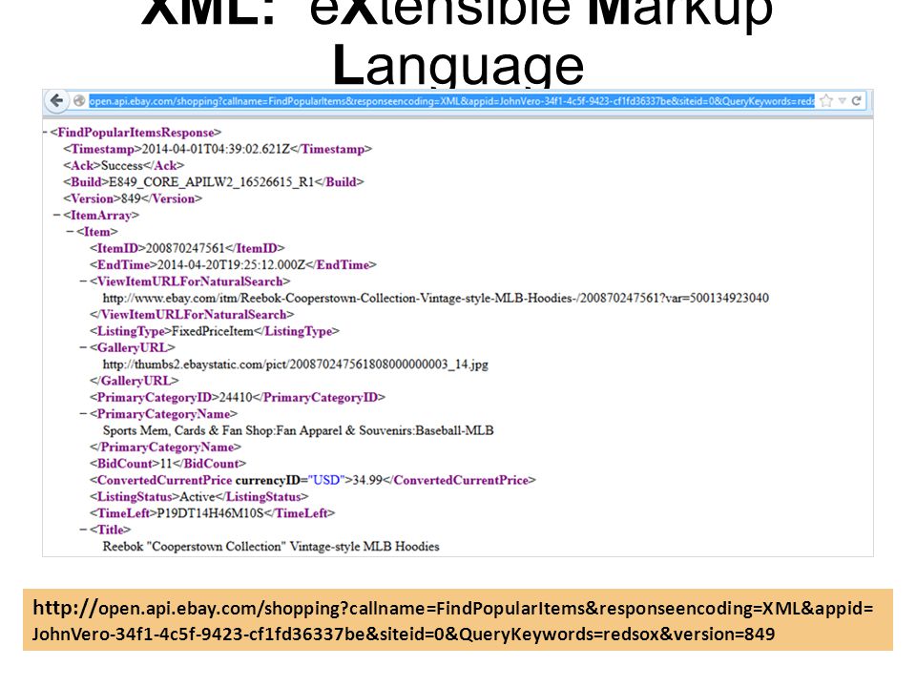This screenshot has width=916, height=687.
Task: Click the Timestamp value 2014-04-01T04:39:02.621Z
Action: click(217, 149)
